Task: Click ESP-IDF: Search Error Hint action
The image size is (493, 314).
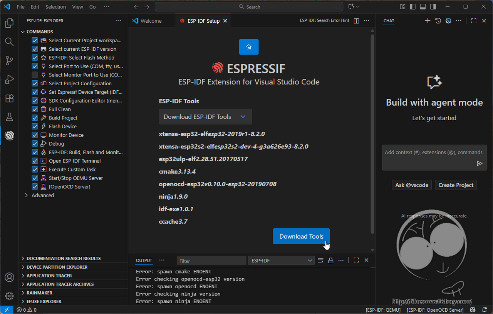Action: point(325,21)
